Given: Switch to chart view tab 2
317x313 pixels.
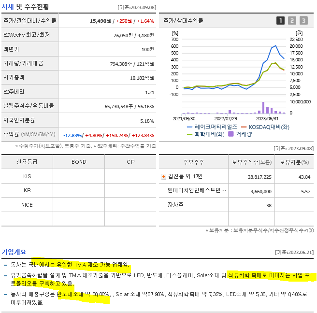Looking at the screenshot, I should [x=292, y=20].
